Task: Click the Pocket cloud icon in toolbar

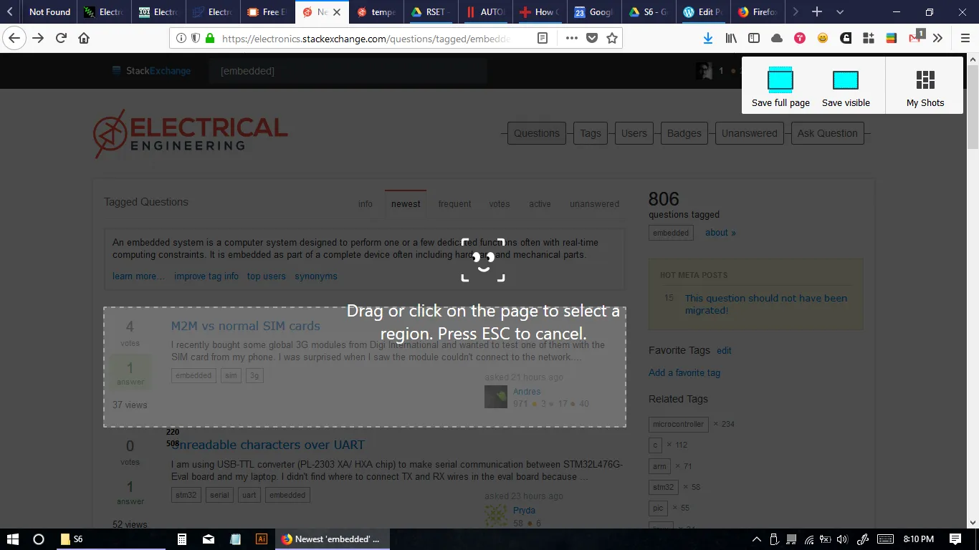Action: [x=777, y=37]
